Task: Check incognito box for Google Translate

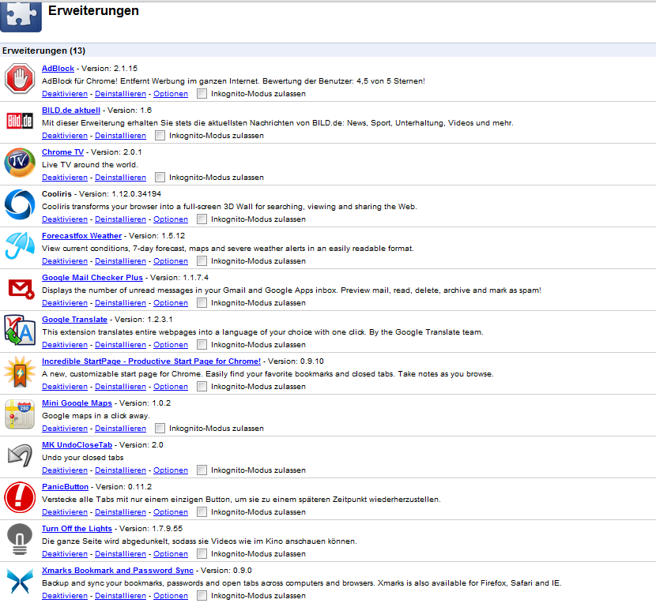Action: click(202, 344)
